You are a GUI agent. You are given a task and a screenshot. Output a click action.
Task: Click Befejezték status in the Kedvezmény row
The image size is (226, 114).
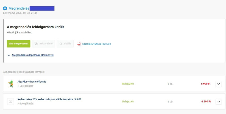coord(128,101)
